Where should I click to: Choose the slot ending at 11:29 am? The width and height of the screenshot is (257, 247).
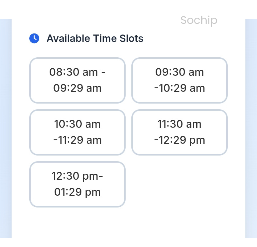click(x=77, y=132)
